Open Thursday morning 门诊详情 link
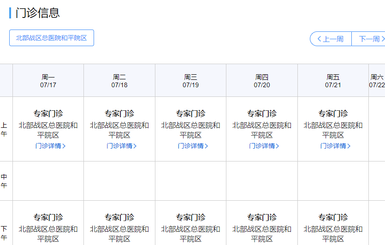 [264, 146]
